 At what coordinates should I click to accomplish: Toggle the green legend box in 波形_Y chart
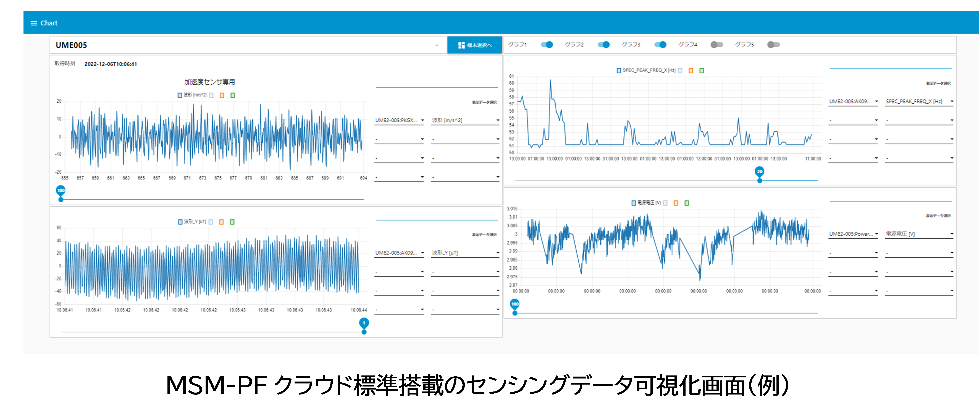pos(232,222)
